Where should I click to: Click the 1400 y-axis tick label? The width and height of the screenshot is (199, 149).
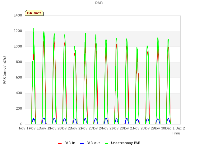click(x=18, y=15)
